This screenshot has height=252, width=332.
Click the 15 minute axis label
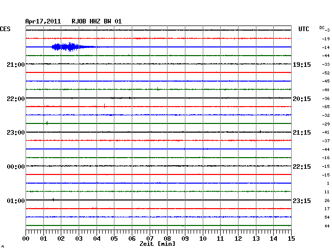[x=291, y=238]
